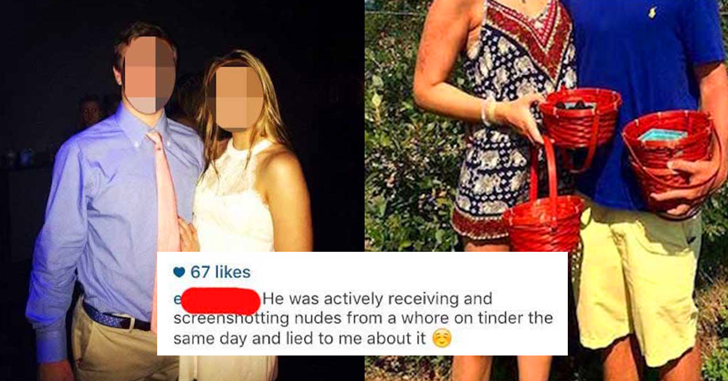Click the smiling emoji ending the comment
Screen dimensions: 728x381
442,339
